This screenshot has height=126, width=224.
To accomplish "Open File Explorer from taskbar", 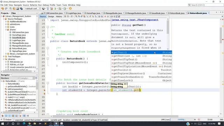I will pyautogui.click(x=35, y=124).
